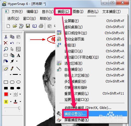Select the dashed rectangle selection tool

[6, 55]
